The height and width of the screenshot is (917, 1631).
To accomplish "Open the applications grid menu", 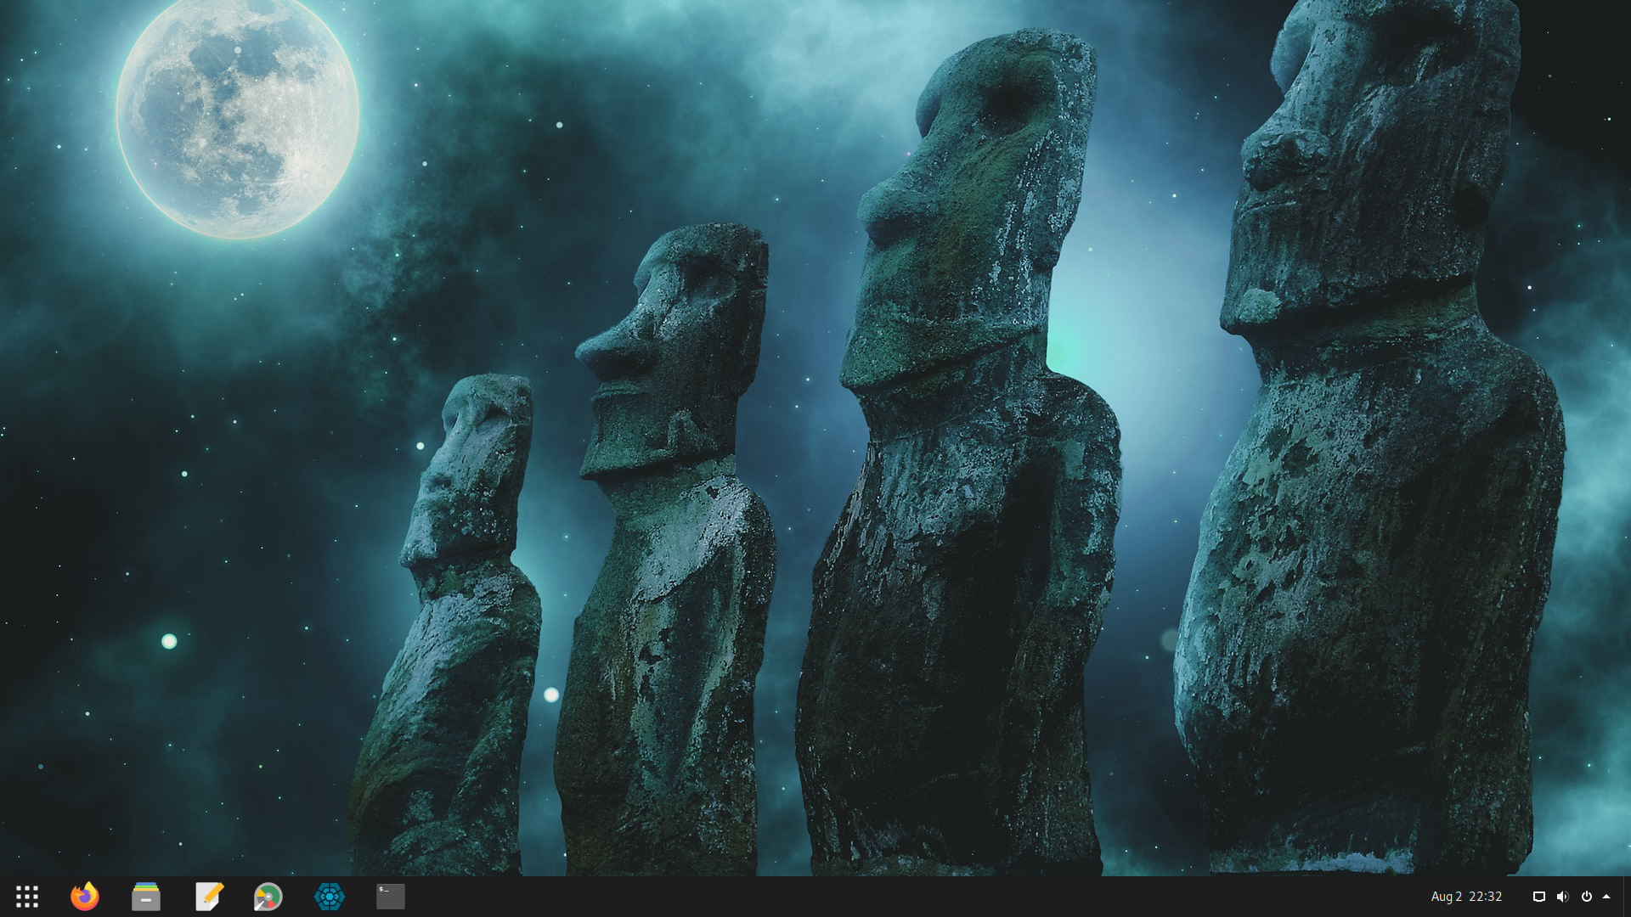I will click(x=27, y=897).
